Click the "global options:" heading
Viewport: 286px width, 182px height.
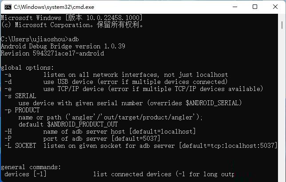pyautogui.click(x=28, y=67)
